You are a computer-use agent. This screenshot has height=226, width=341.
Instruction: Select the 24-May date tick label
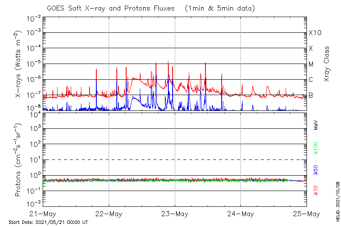click(240, 214)
